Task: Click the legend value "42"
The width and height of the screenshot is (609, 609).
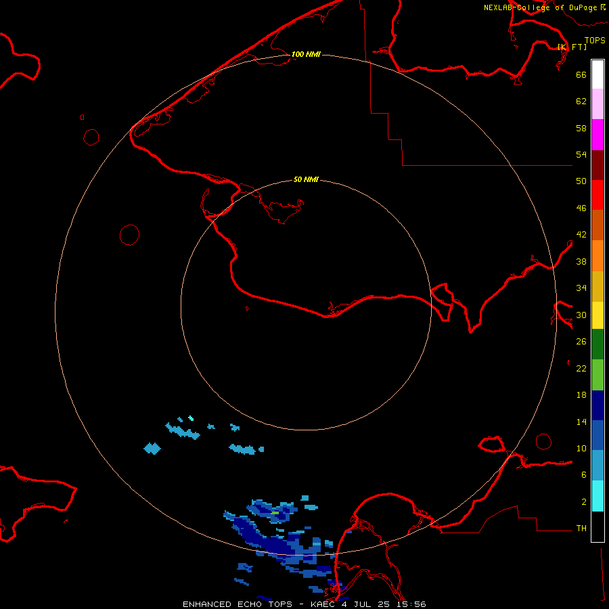Action: point(581,235)
